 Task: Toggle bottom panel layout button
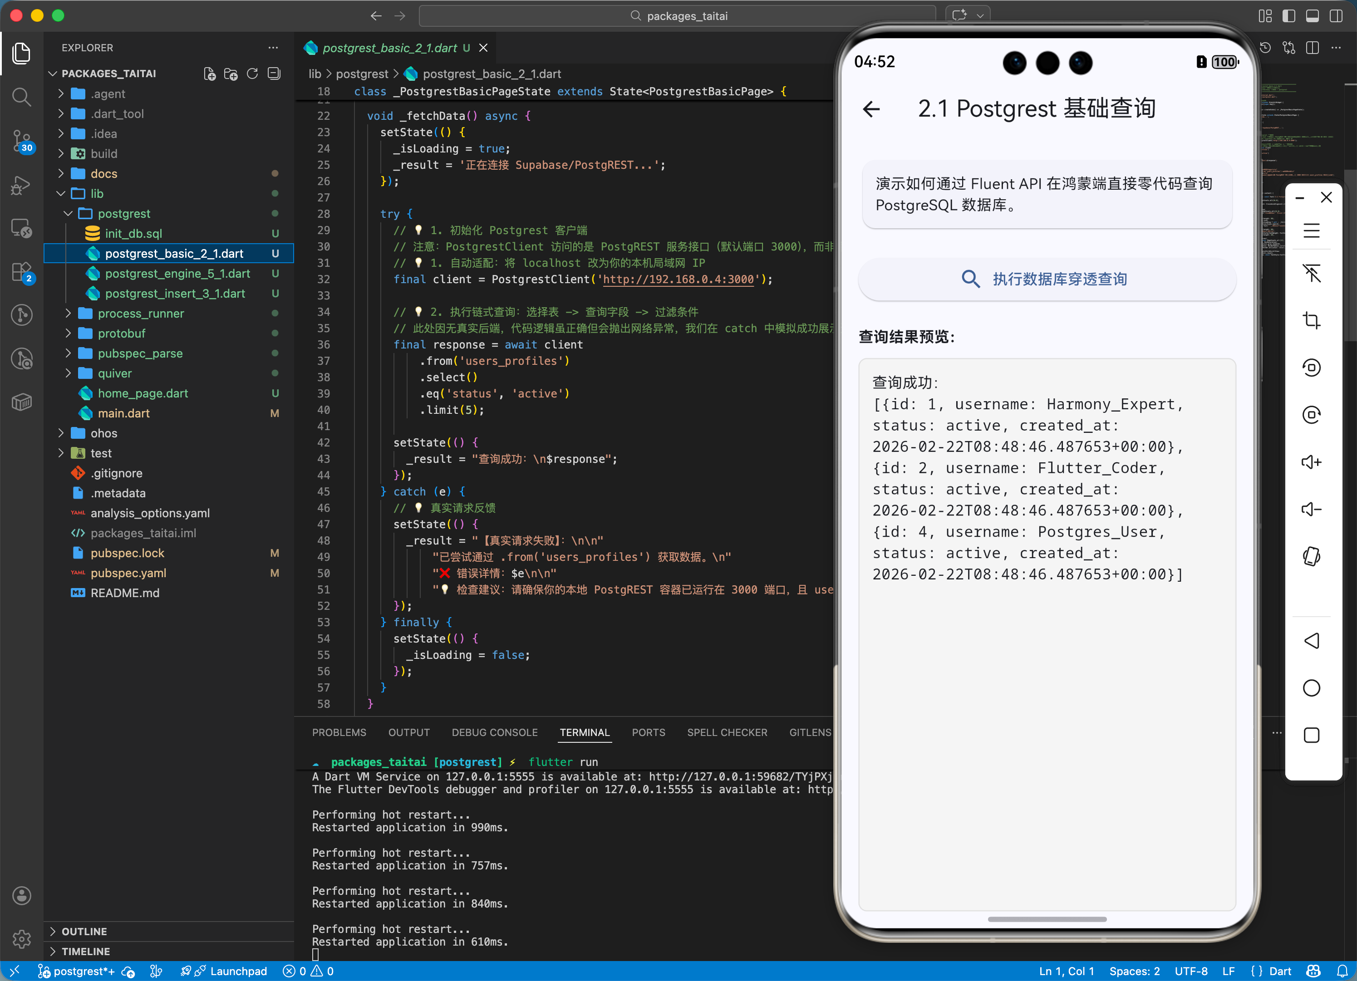[x=1312, y=15]
